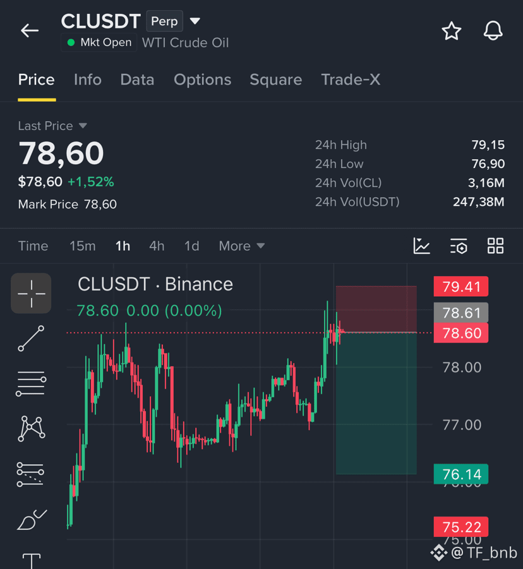Select the brush drawing tool
This screenshot has height=569, width=523.
tap(31, 520)
